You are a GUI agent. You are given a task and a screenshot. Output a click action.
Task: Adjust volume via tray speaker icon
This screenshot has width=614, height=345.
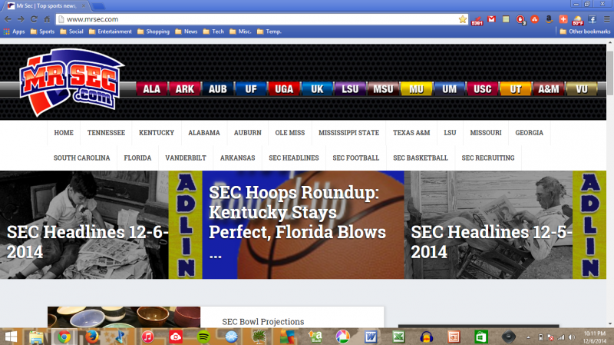(x=572, y=337)
